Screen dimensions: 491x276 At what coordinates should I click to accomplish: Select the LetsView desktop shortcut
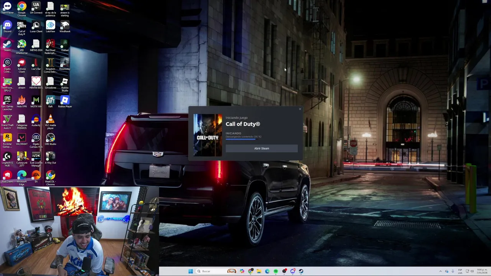pos(50,27)
